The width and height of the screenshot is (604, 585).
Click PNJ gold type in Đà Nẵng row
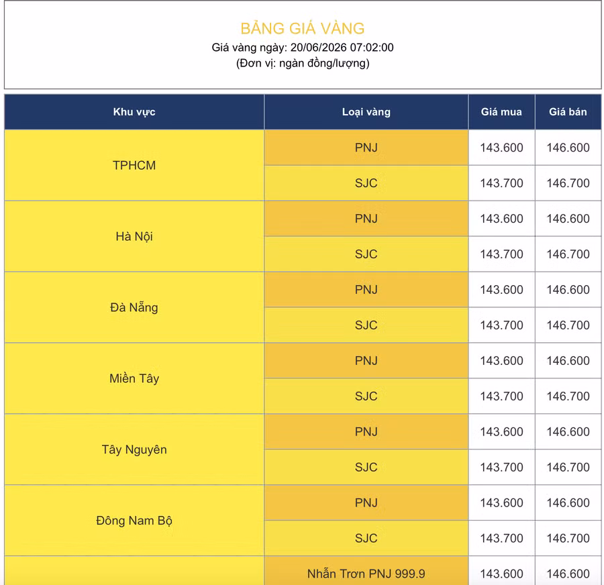(x=366, y=290)
